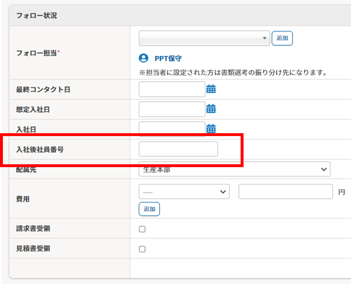Open the 費用 type dropdown

click(x=184, y=192)
